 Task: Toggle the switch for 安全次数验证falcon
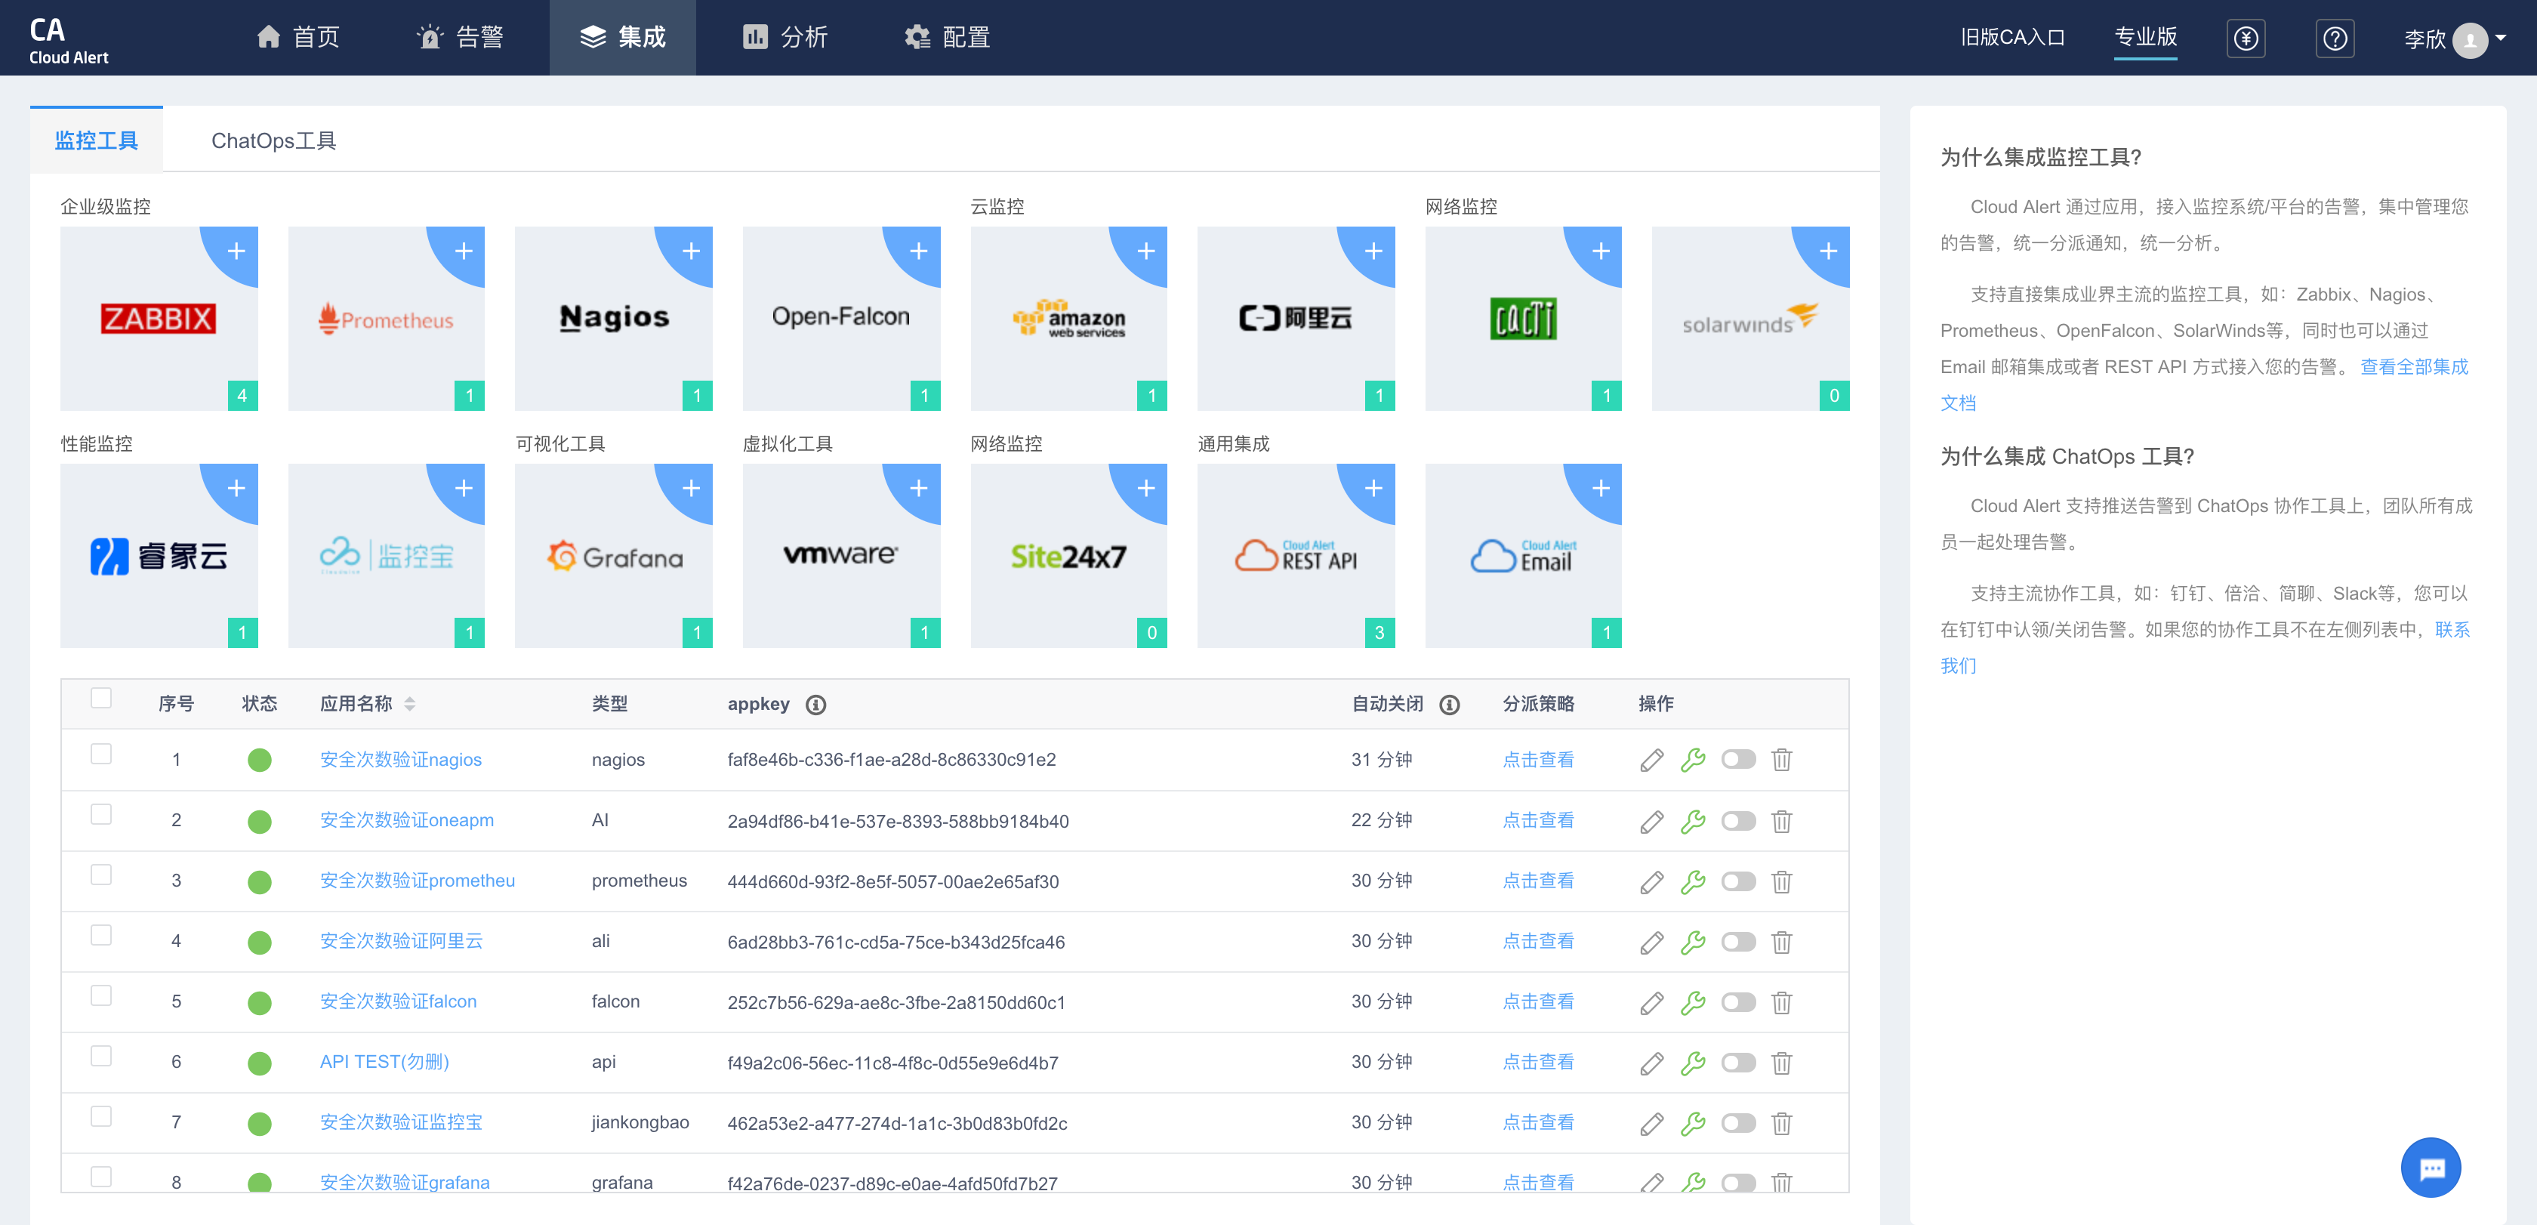click(x=1738, y=1001)
